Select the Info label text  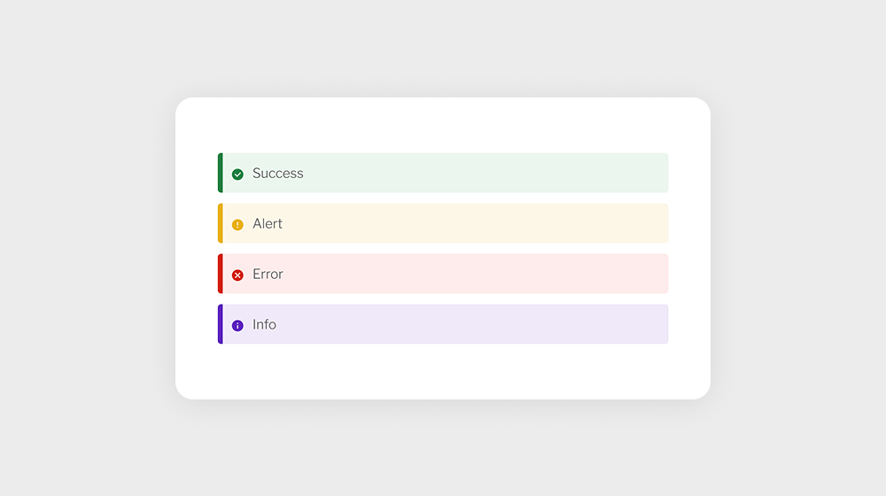264,325
